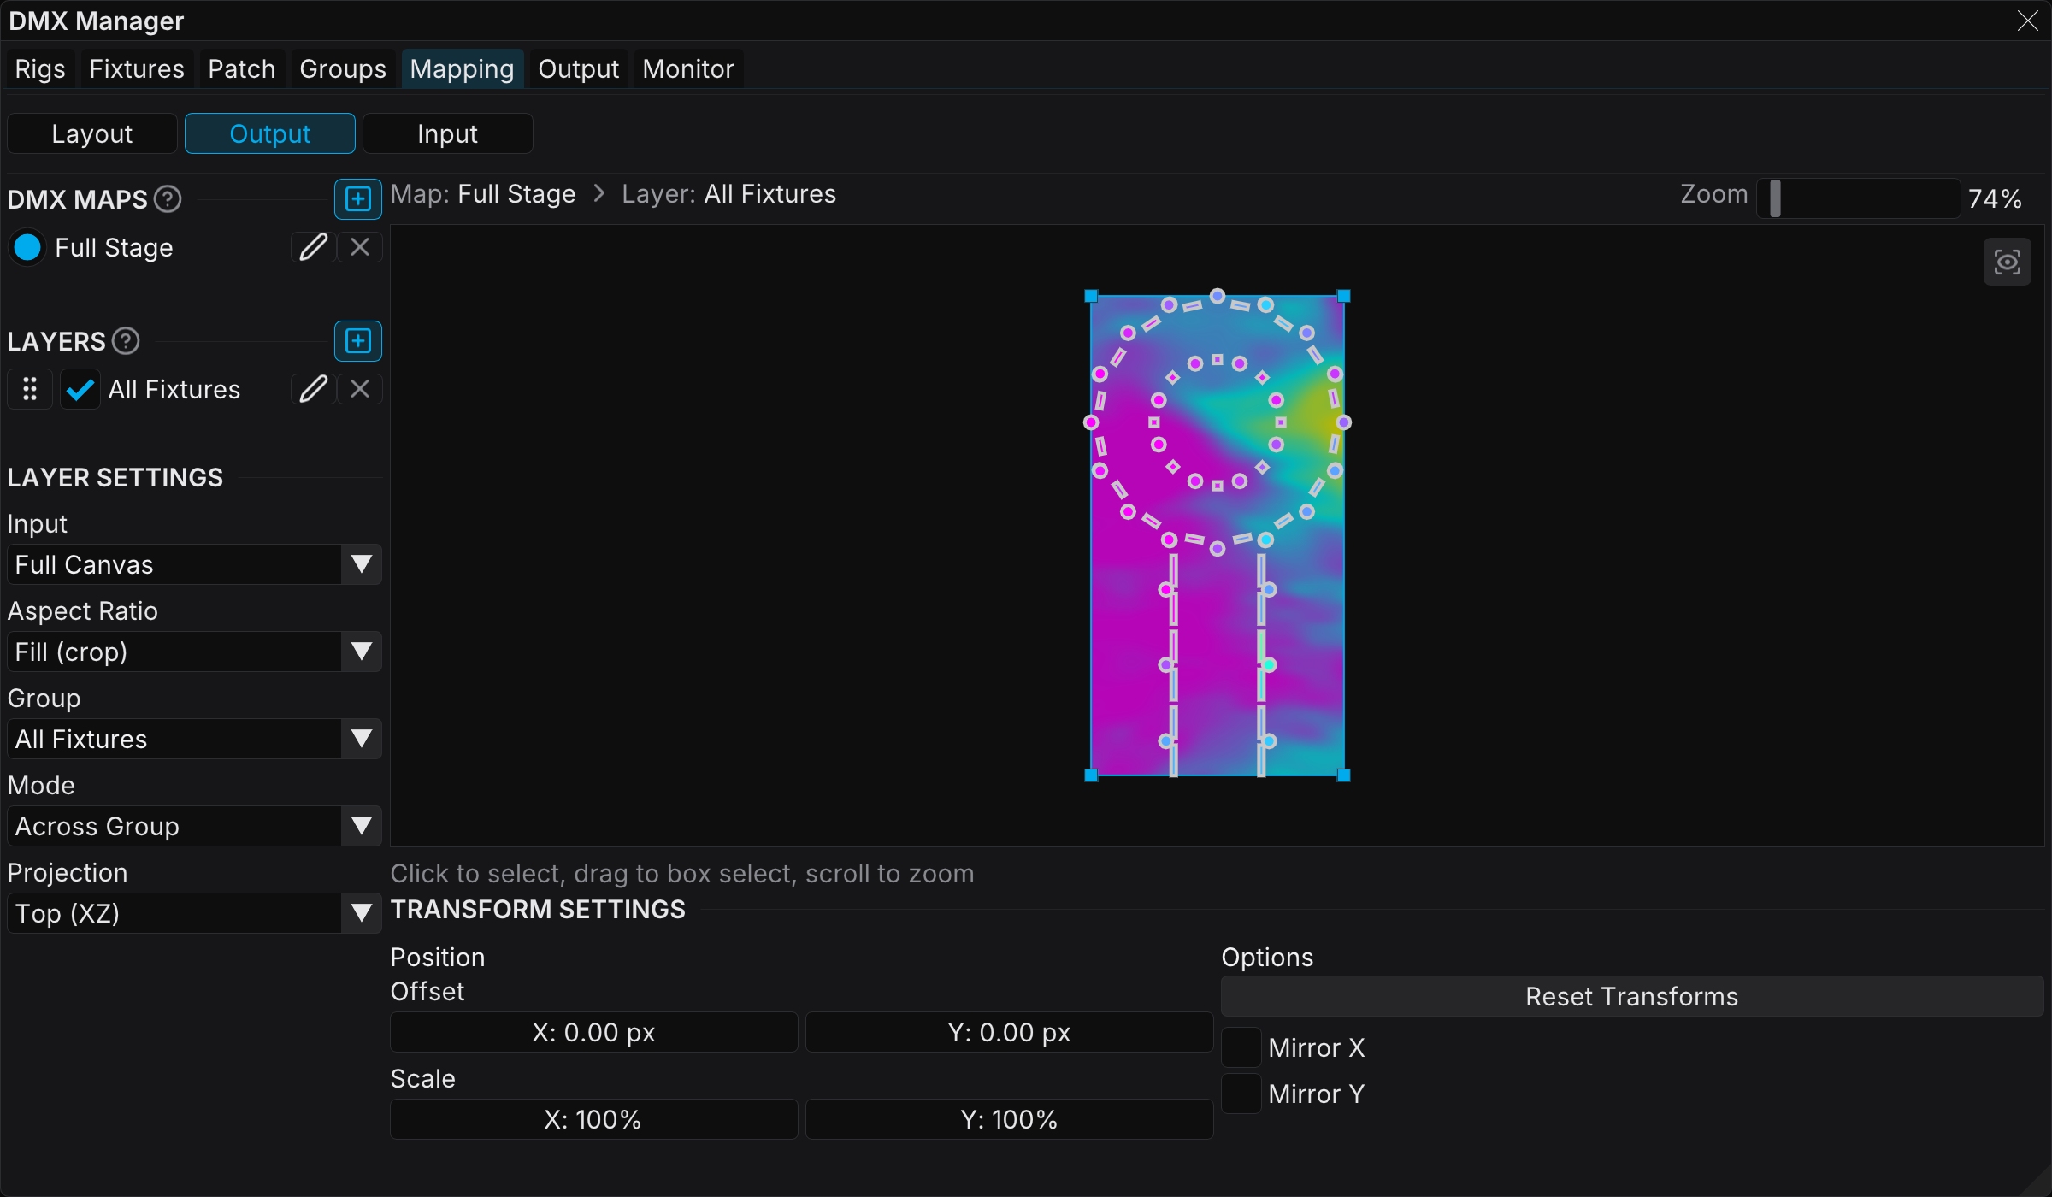Select the Full Stage map radio

[x=27, y=247]
